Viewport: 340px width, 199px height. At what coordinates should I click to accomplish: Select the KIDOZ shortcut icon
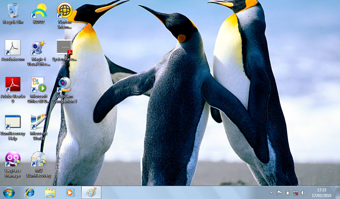[39, 10]
